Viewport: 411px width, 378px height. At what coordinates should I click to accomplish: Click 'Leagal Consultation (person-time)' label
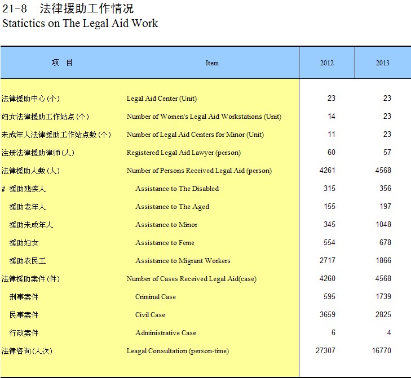click(177, 351)
